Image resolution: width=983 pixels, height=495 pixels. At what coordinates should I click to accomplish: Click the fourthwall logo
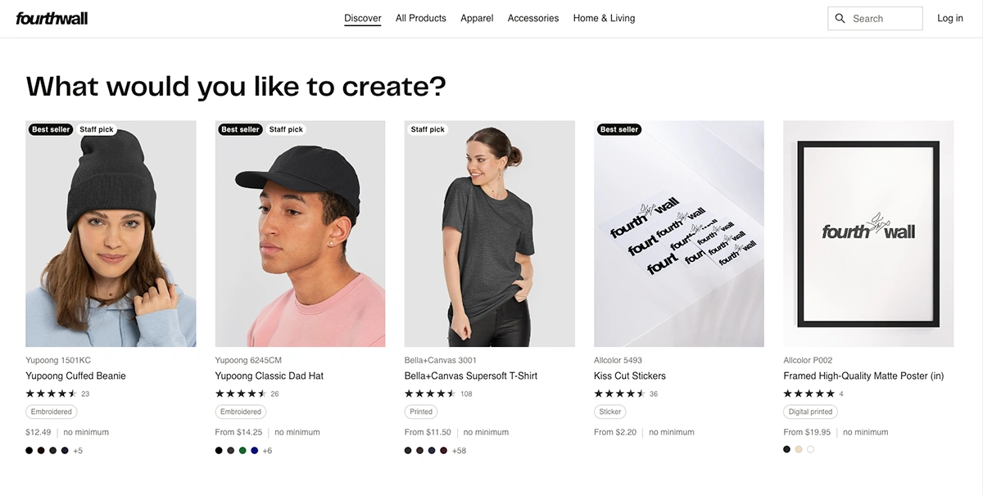[52, 18]
